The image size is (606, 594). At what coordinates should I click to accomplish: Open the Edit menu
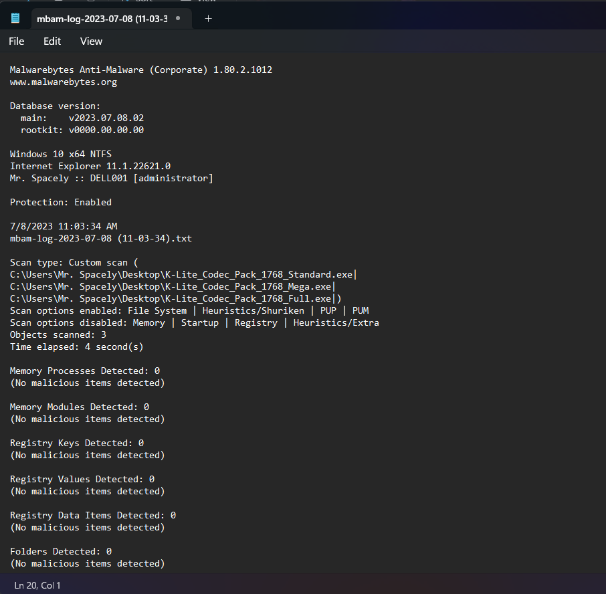52,41
